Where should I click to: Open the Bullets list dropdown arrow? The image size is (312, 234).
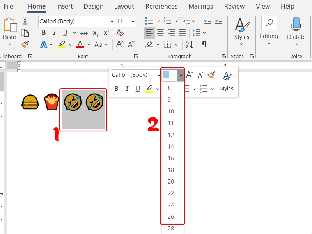[158, 21]
